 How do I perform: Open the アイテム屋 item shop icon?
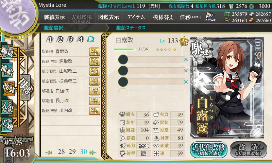coord(210,17)
